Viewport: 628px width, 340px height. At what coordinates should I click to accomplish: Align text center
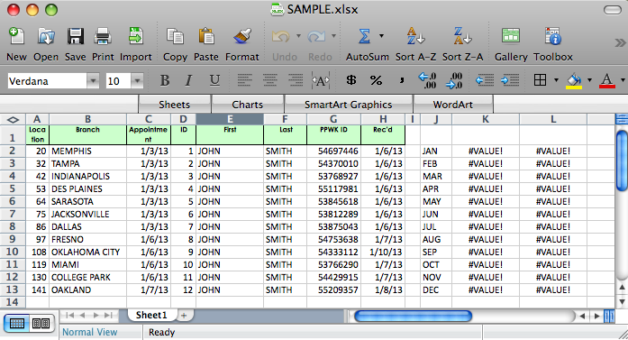270,80
